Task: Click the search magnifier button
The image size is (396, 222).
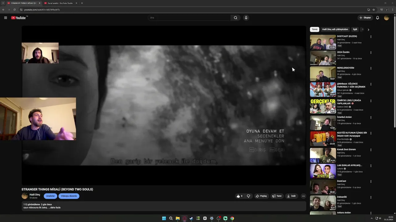Action: click(x=235, y=18)
